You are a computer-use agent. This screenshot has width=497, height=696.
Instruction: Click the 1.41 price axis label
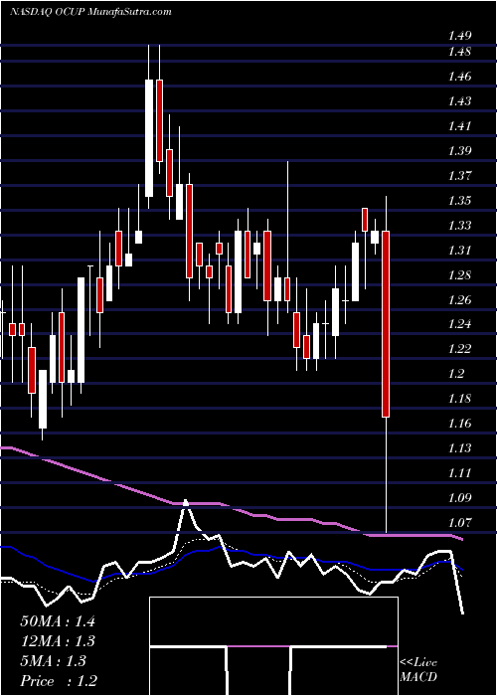pyautogui.click(x=459, y=126)
